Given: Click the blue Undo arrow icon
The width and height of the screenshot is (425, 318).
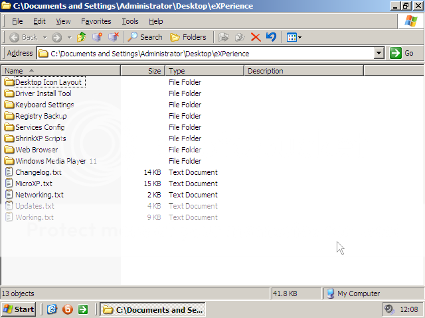Looking at the screenshot, I should click(x=271, y=37).
